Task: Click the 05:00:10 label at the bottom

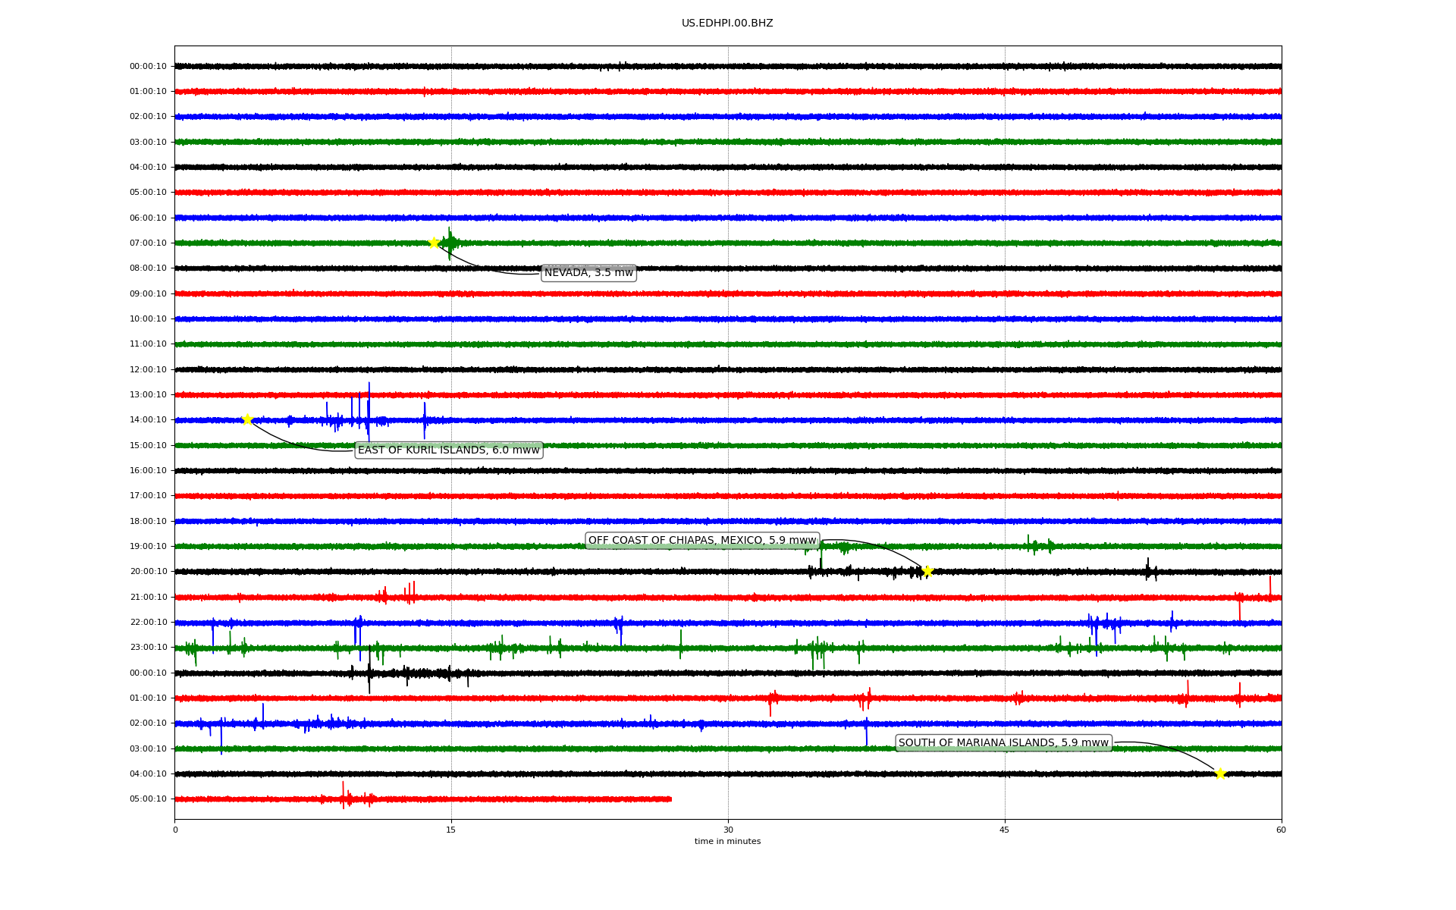Action: (x=148, y=799)
